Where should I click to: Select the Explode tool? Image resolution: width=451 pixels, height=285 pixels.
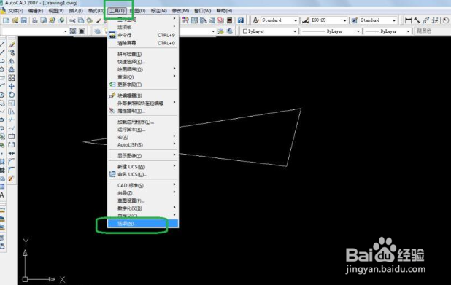pyautogui.click(x=12, y=179)
